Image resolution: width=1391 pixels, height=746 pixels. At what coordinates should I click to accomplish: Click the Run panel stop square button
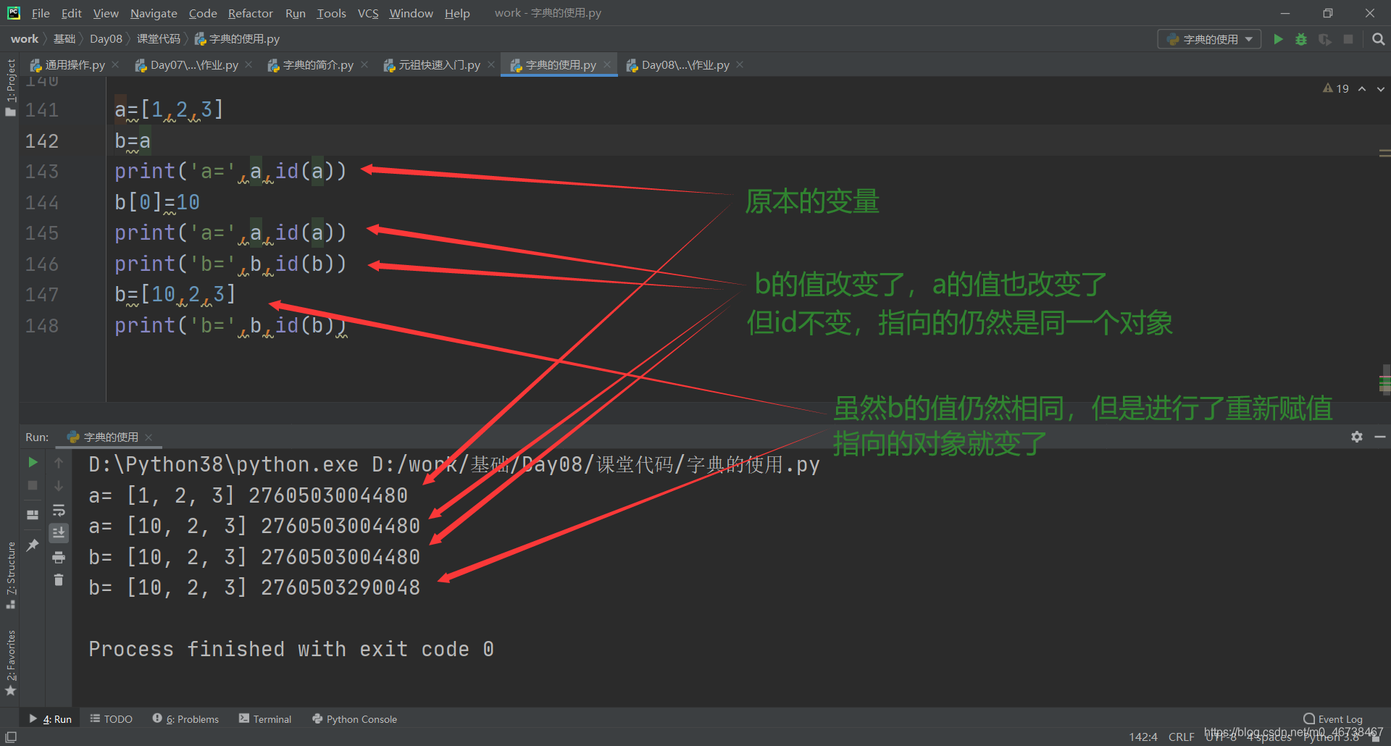pos(33,485)
